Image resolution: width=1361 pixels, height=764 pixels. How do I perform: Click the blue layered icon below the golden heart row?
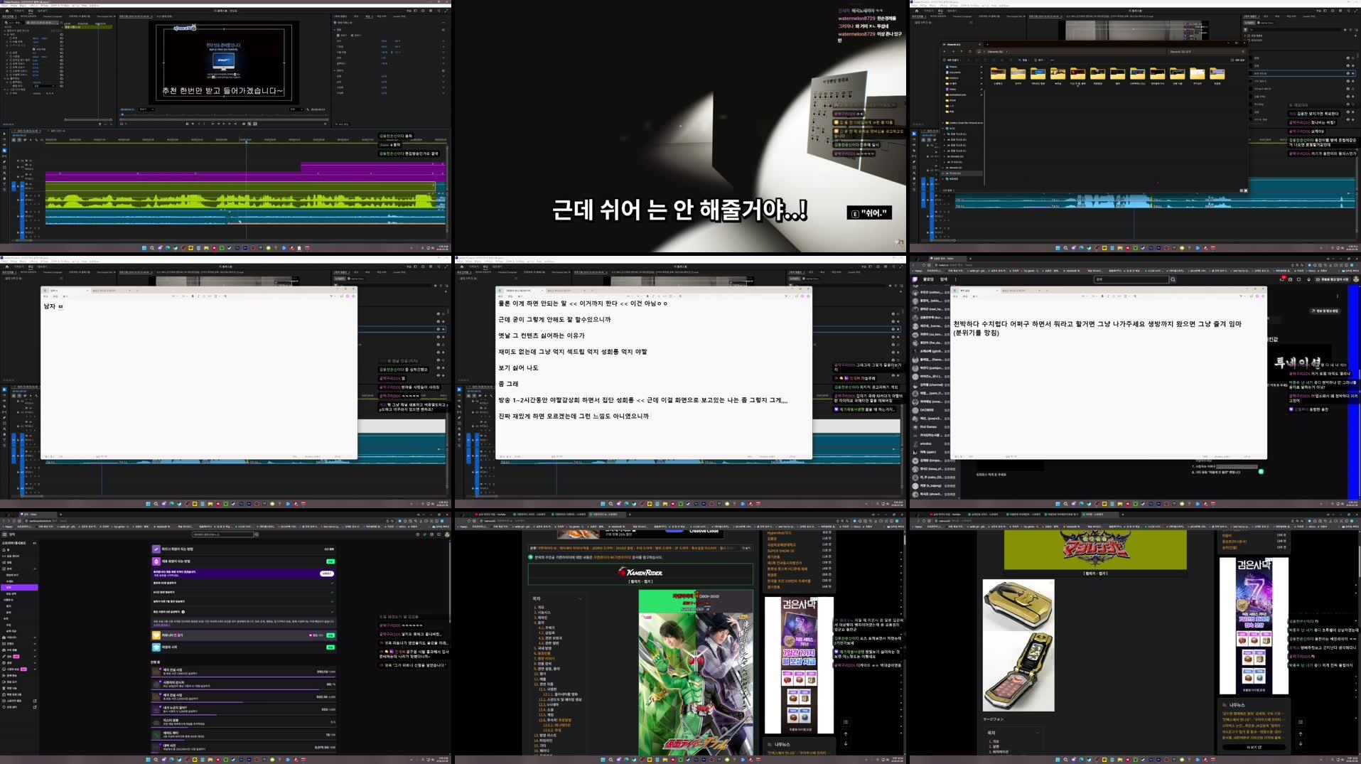[156, 647]
